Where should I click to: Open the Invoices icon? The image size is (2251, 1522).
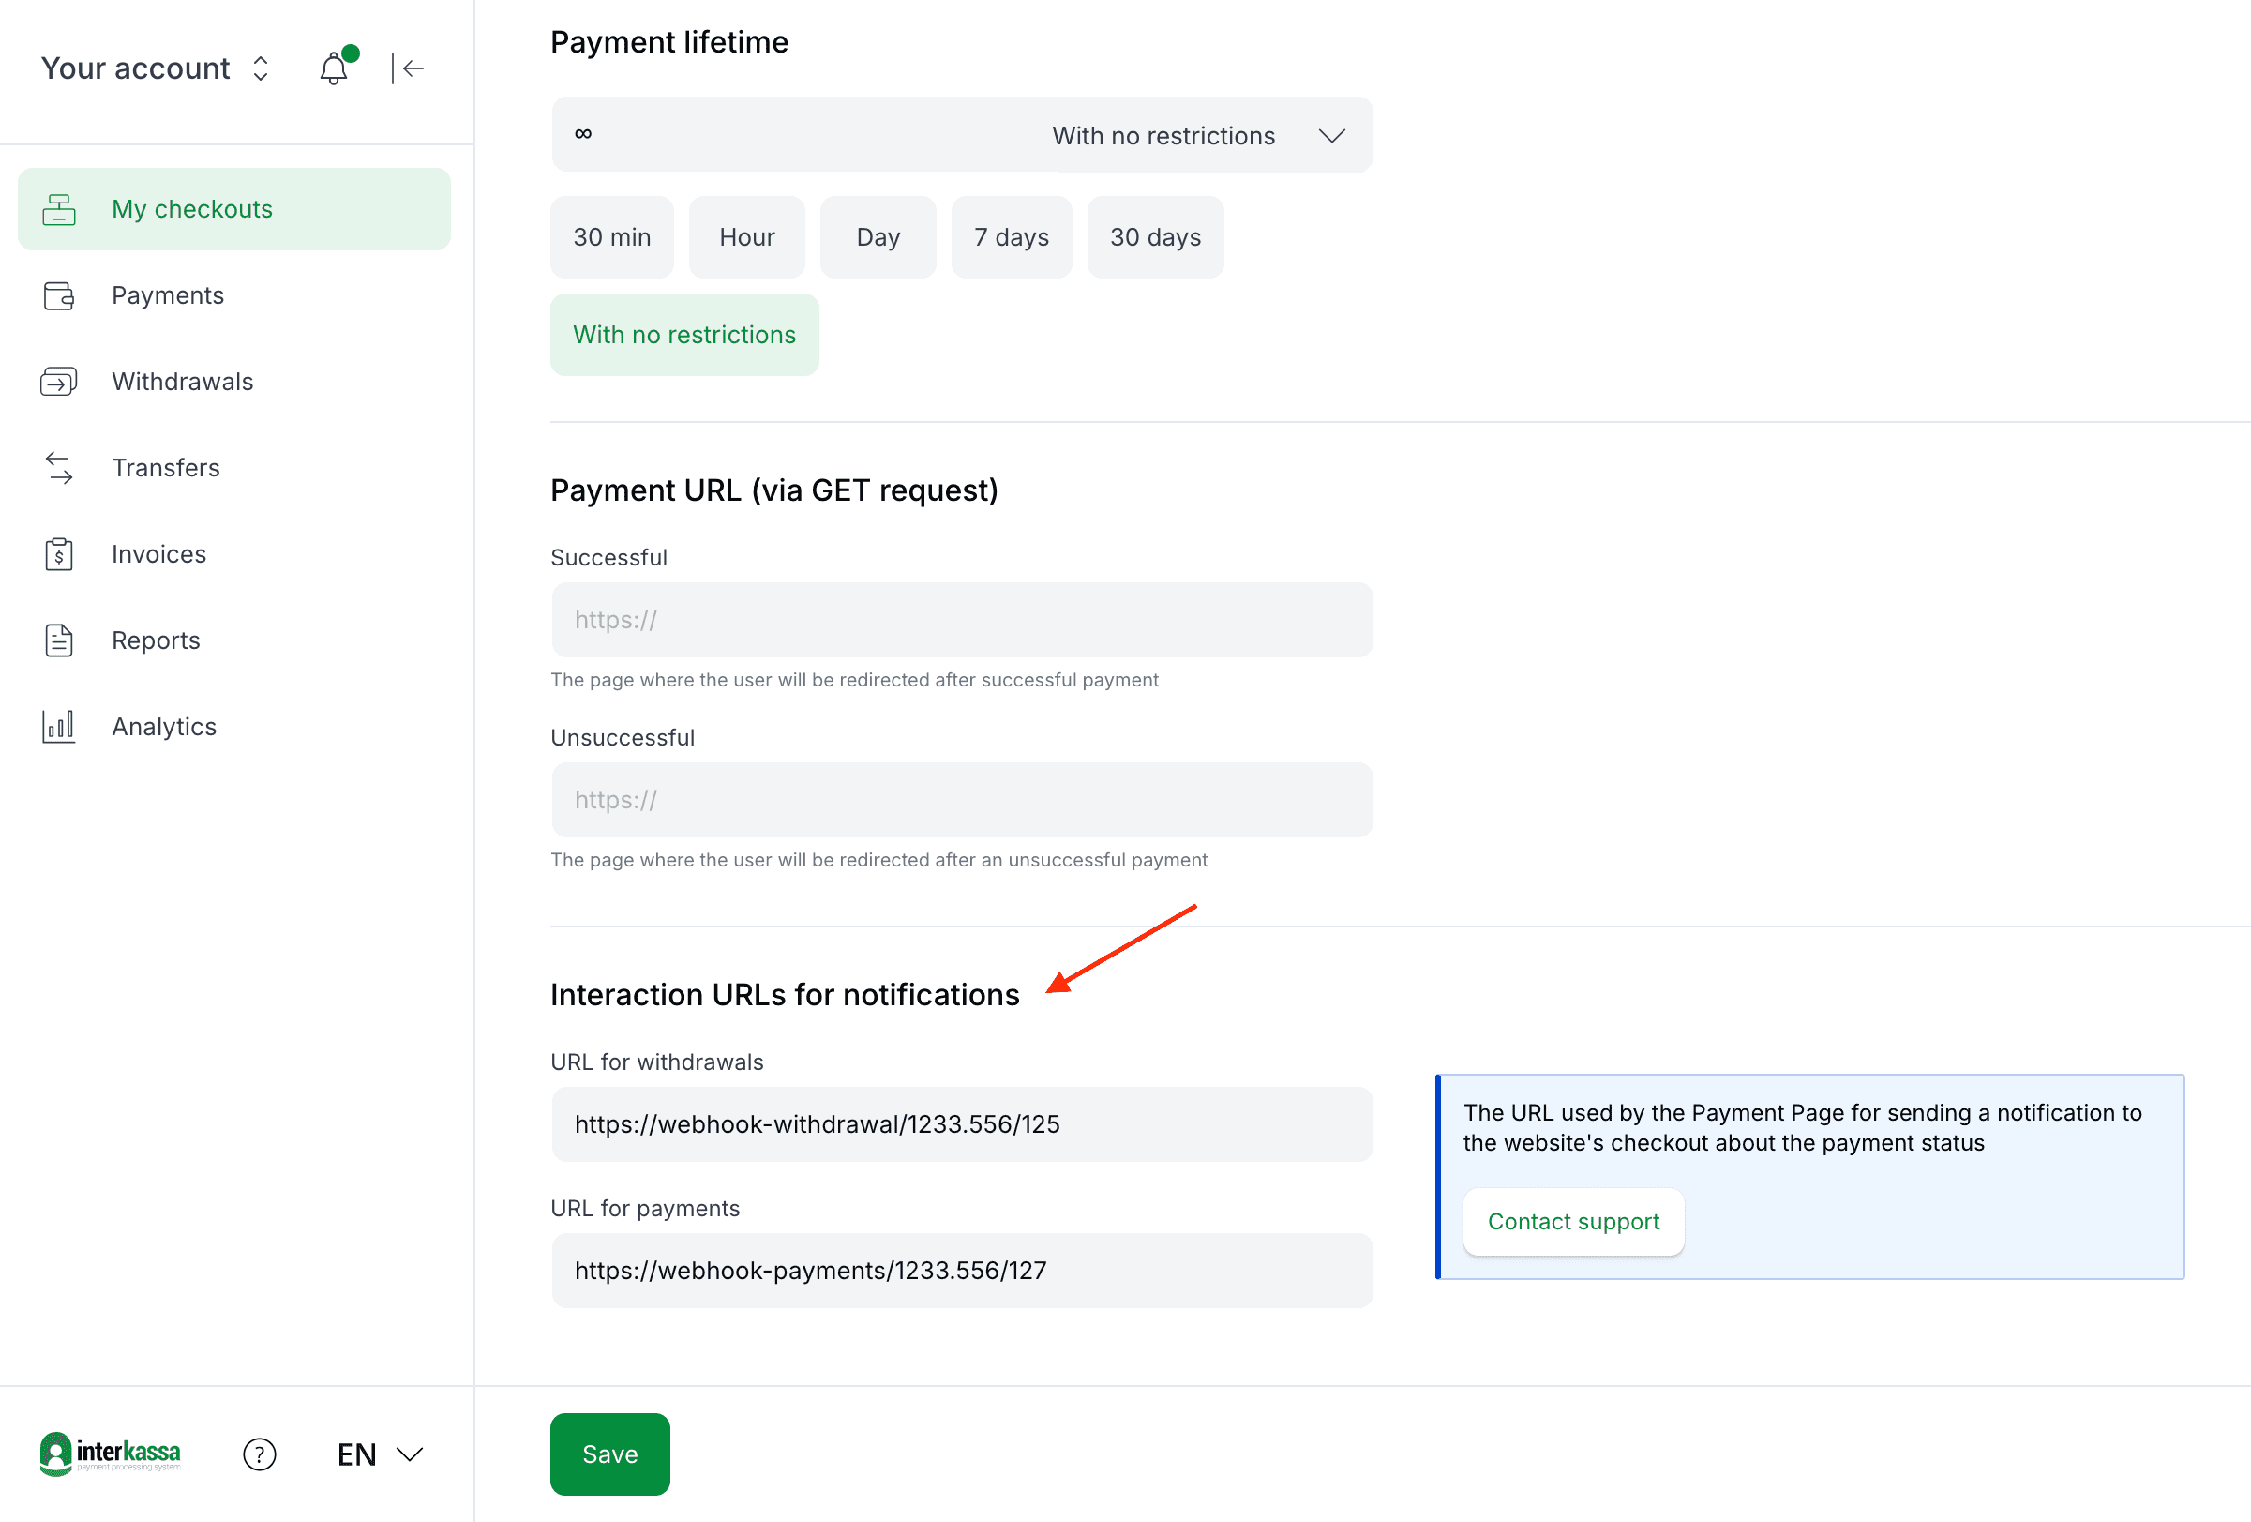(59, 553)
